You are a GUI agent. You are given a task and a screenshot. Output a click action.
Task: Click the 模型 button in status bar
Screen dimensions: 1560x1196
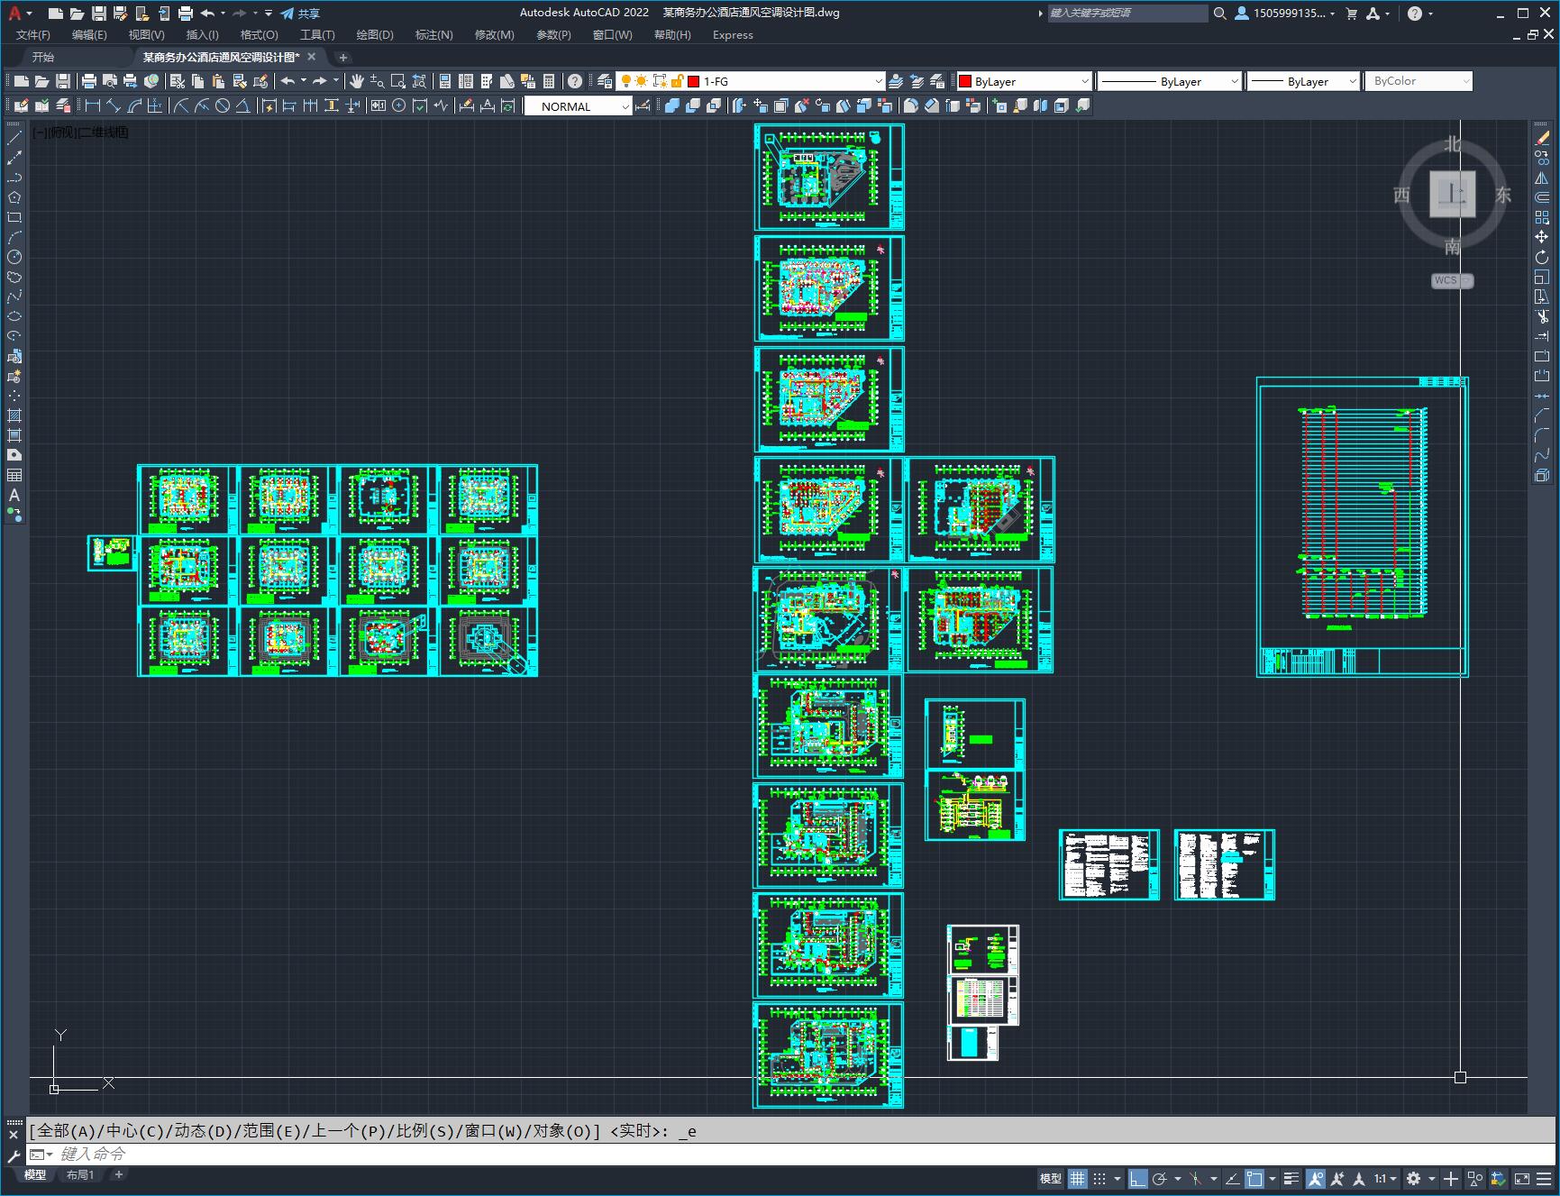tap(1050, 1179)
